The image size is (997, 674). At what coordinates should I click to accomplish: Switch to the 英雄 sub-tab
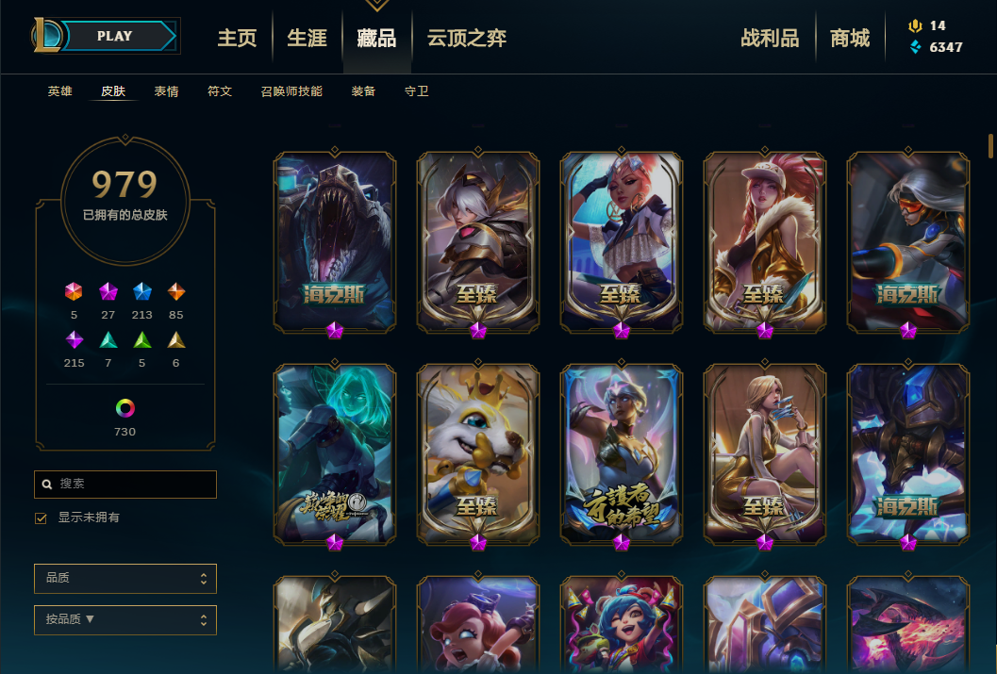tap(59, 91)
